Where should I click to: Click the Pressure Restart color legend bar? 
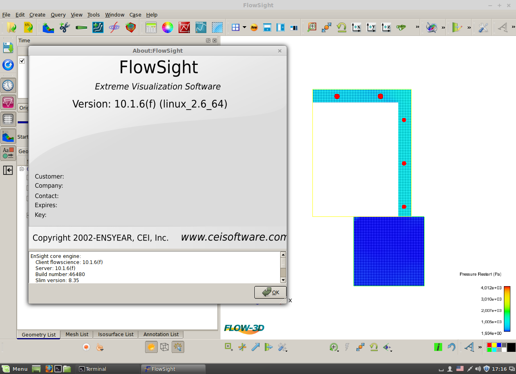click(507, 309)
